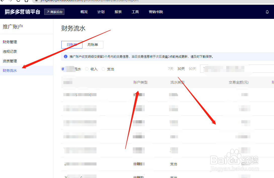Choose the 30天 time range
The height and width of the screenshot is (178, 274).
coord(181,69)
